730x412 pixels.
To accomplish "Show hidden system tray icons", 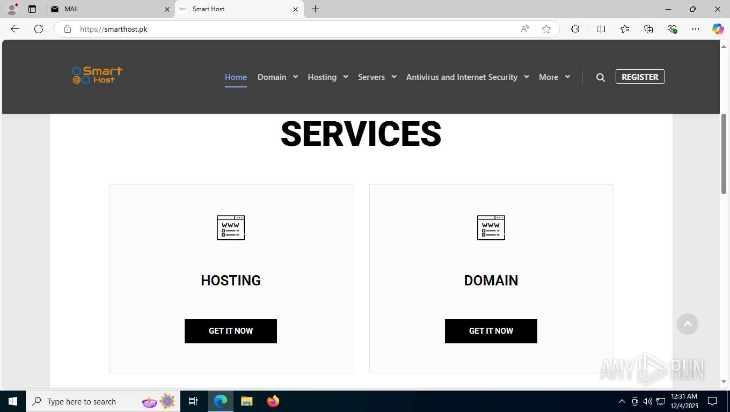I will [x=622, y=401].
